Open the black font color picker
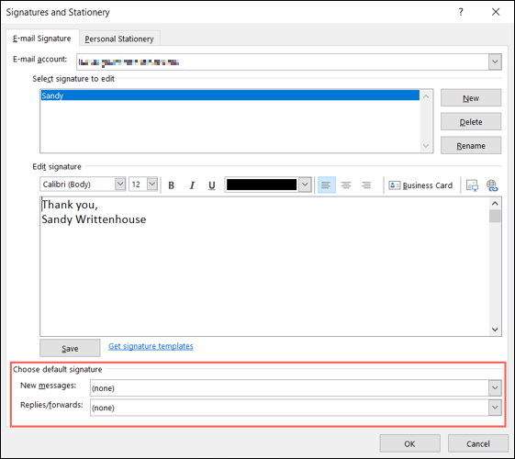 pyautogui.click(x=268, y=185)
